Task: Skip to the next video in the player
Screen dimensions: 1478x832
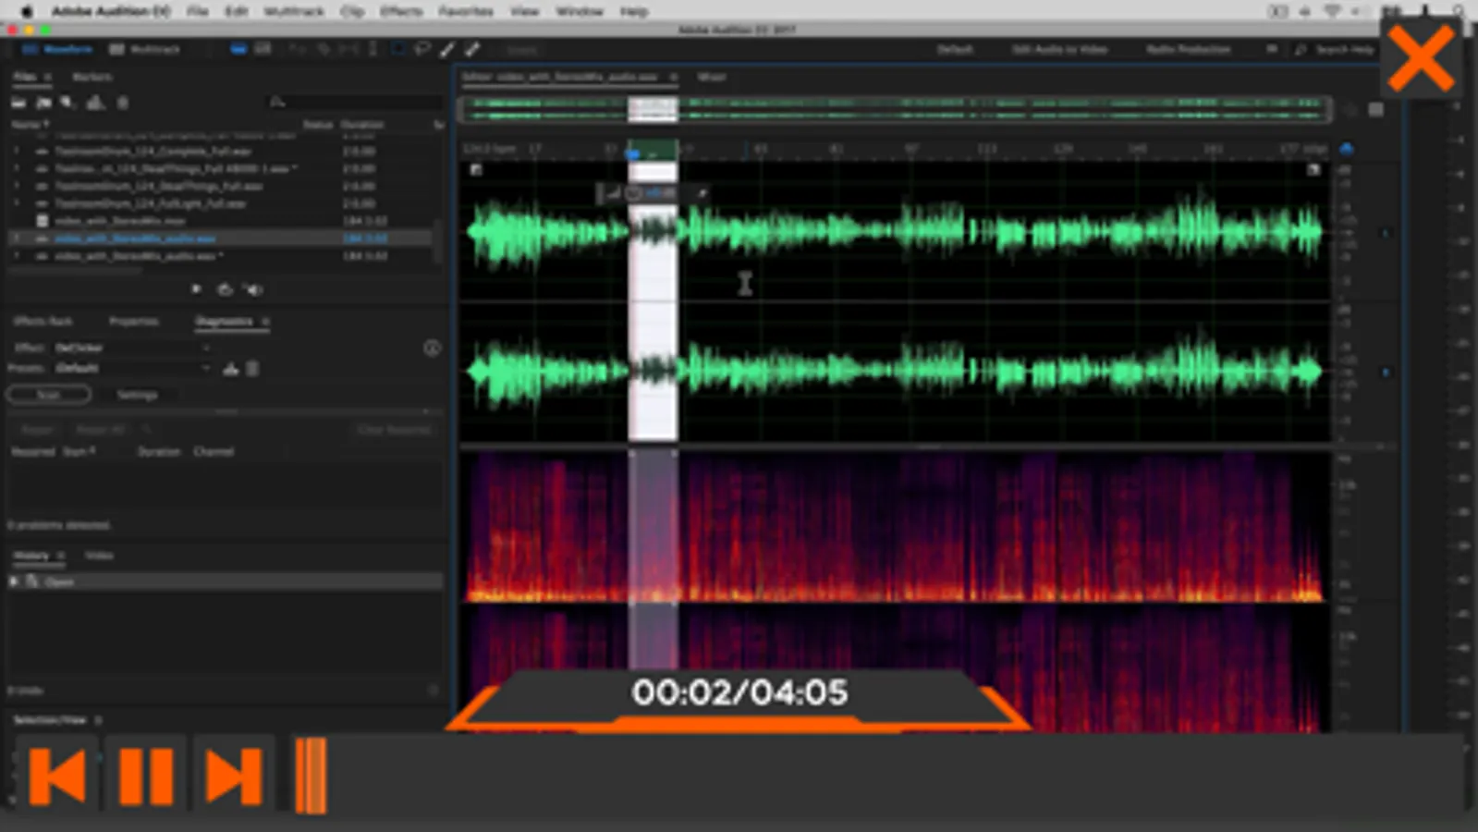Action: click(x=234, y=776)
